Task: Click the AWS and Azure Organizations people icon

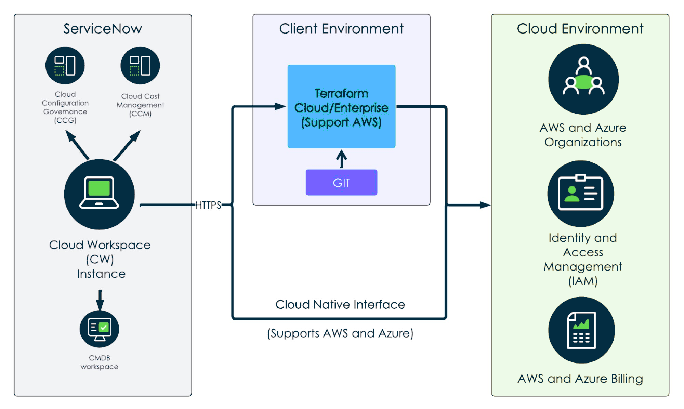Action: pyautogui.click(x=583, y=79)
